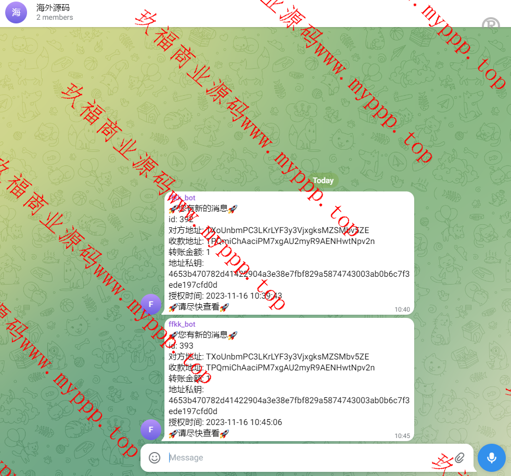Open ffkk_bot profile from the second message

click(x=182, y=324)
